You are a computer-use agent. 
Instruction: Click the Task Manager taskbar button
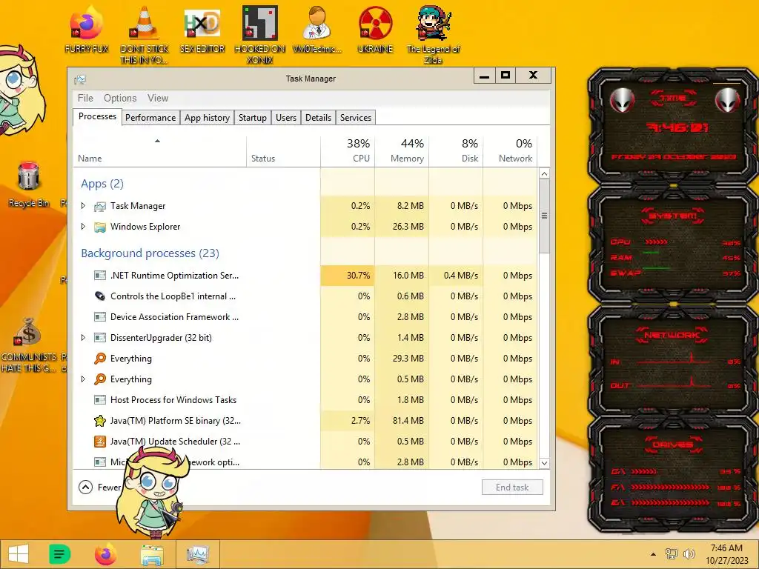tap(197, 554)
